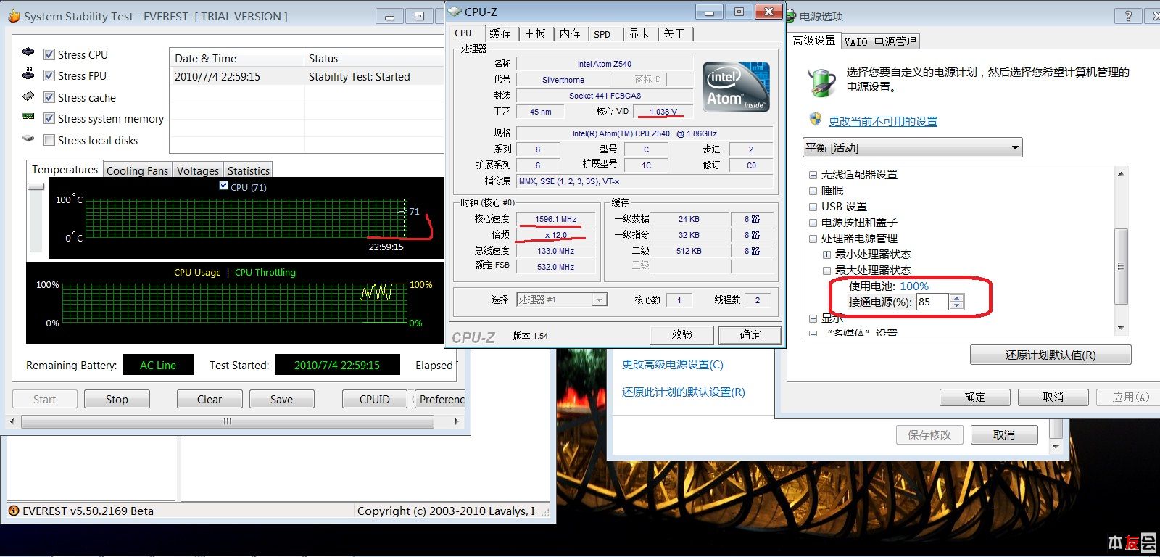Click the Stress cache module icon

tap(28, 96)
